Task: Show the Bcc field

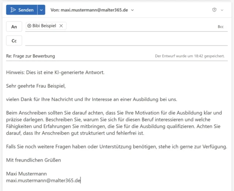Action: coord(220,27)
